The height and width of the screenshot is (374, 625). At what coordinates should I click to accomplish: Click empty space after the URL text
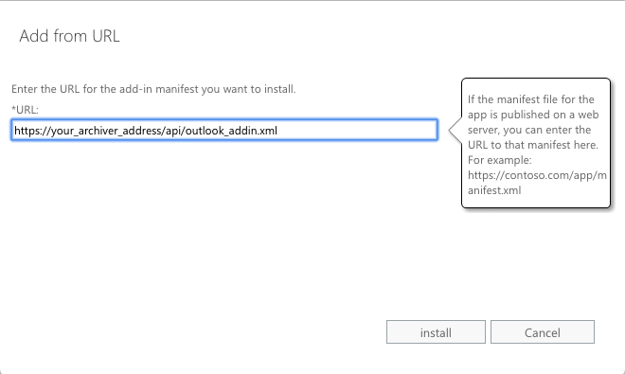point(359,131)
